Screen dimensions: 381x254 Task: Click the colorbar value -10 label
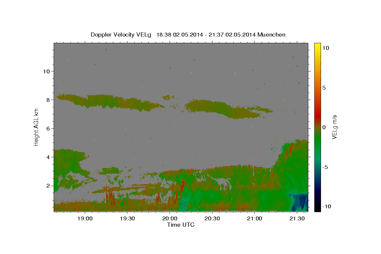[327, 206]
